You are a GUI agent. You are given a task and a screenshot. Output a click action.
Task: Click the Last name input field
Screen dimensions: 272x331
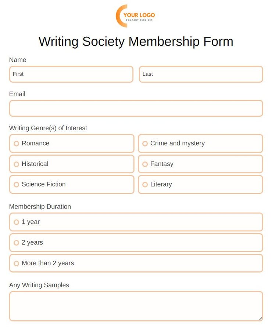click(201, 74)
